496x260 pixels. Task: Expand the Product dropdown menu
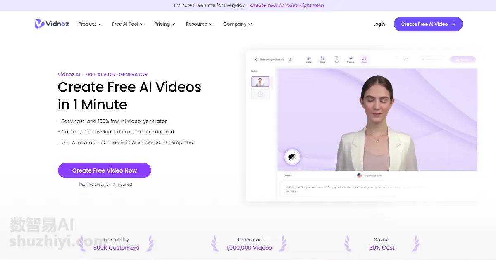(x=90, y=24)
